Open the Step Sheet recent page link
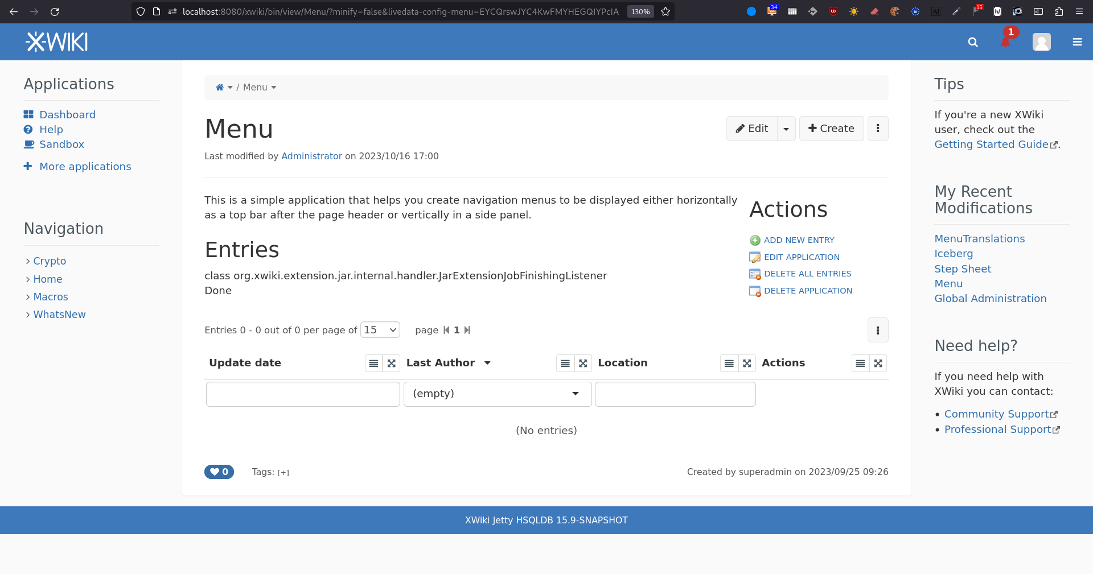The height and width of the screenshot is (574, 1093). (963, 269)
